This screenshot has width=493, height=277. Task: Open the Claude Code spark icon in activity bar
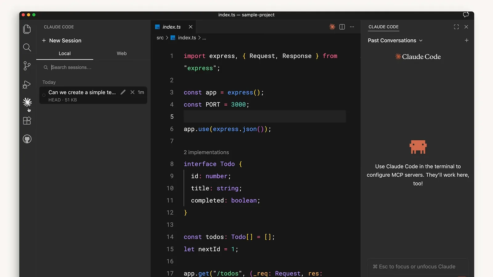(x=27, y=102)
